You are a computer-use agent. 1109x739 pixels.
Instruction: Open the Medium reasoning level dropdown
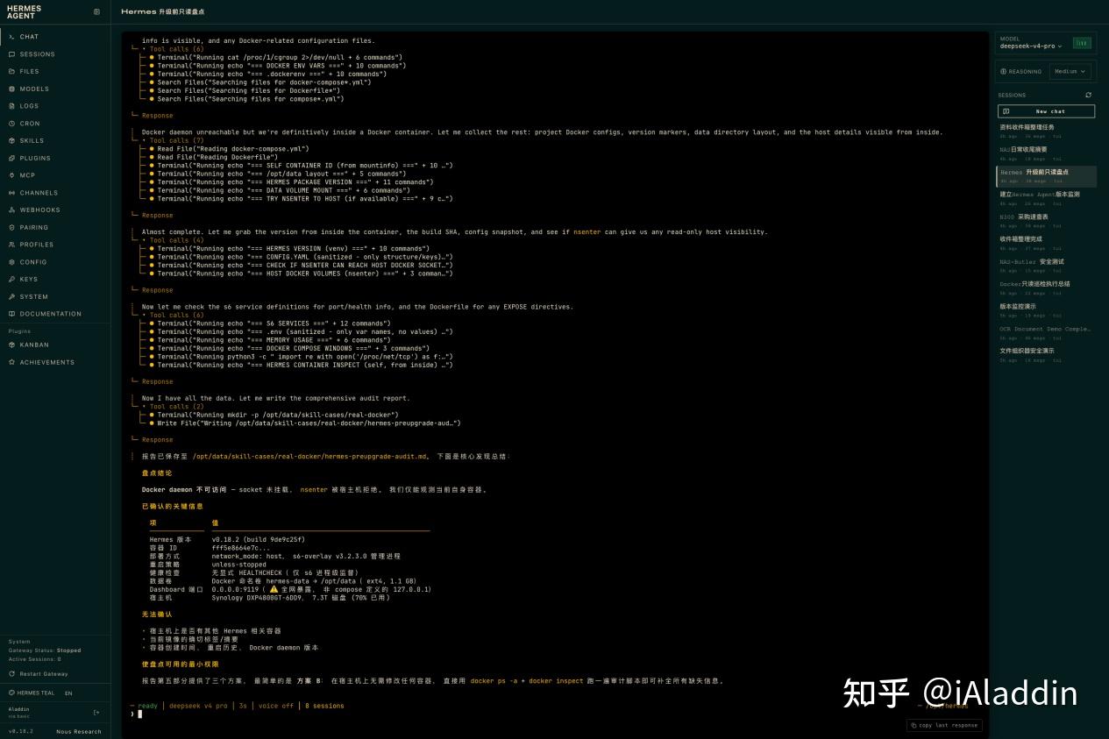pos(1069,71)
